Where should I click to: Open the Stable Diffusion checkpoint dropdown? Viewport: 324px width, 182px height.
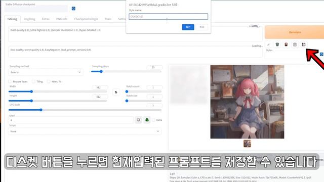36,9
